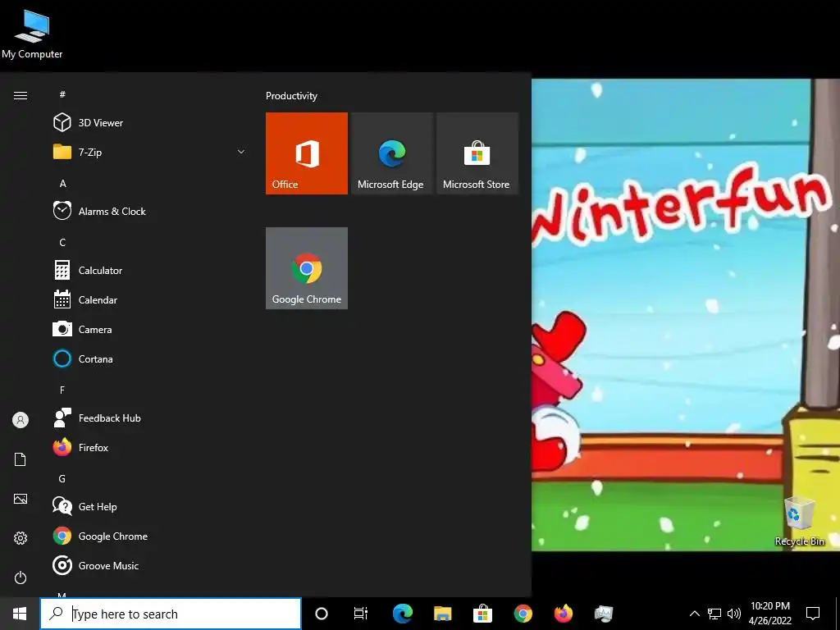Viewport: 840px width, 630px height.
Task: Show hidden tray icons chevron
Action: point(694,614)
